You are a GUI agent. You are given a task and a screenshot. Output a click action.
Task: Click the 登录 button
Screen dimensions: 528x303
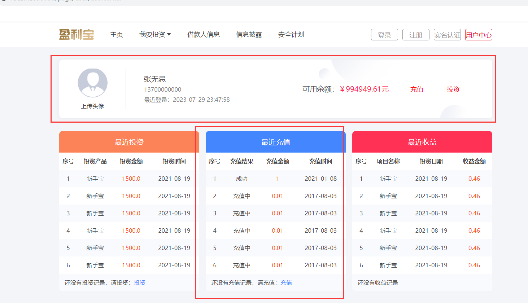click(x=384, y=35)
